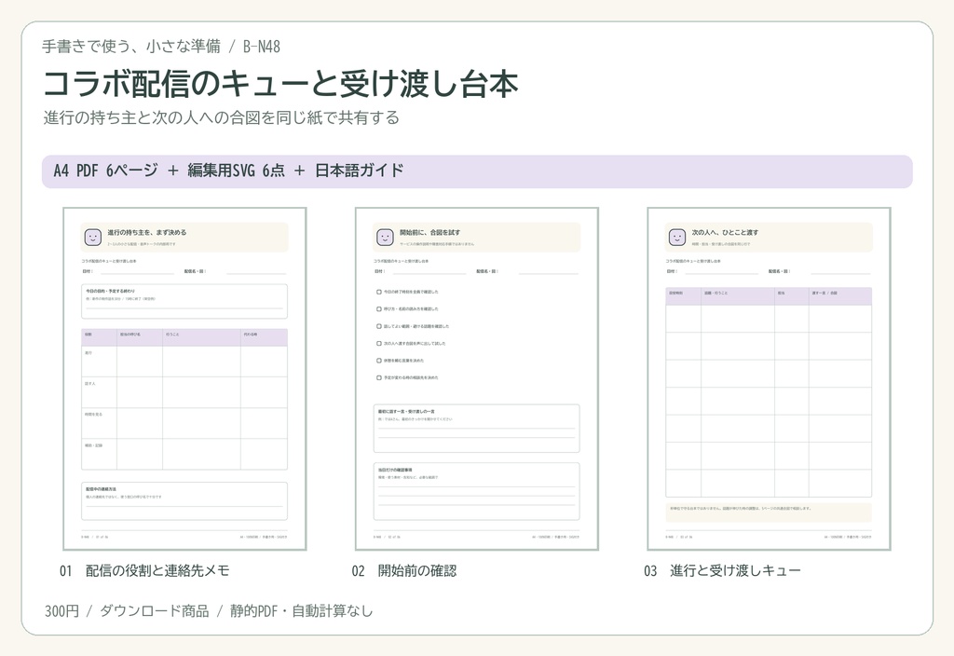The image size is (954, 656).
Task: Click the 時間を見る row label in page 01 table
Action: click(x=93, y=415)
